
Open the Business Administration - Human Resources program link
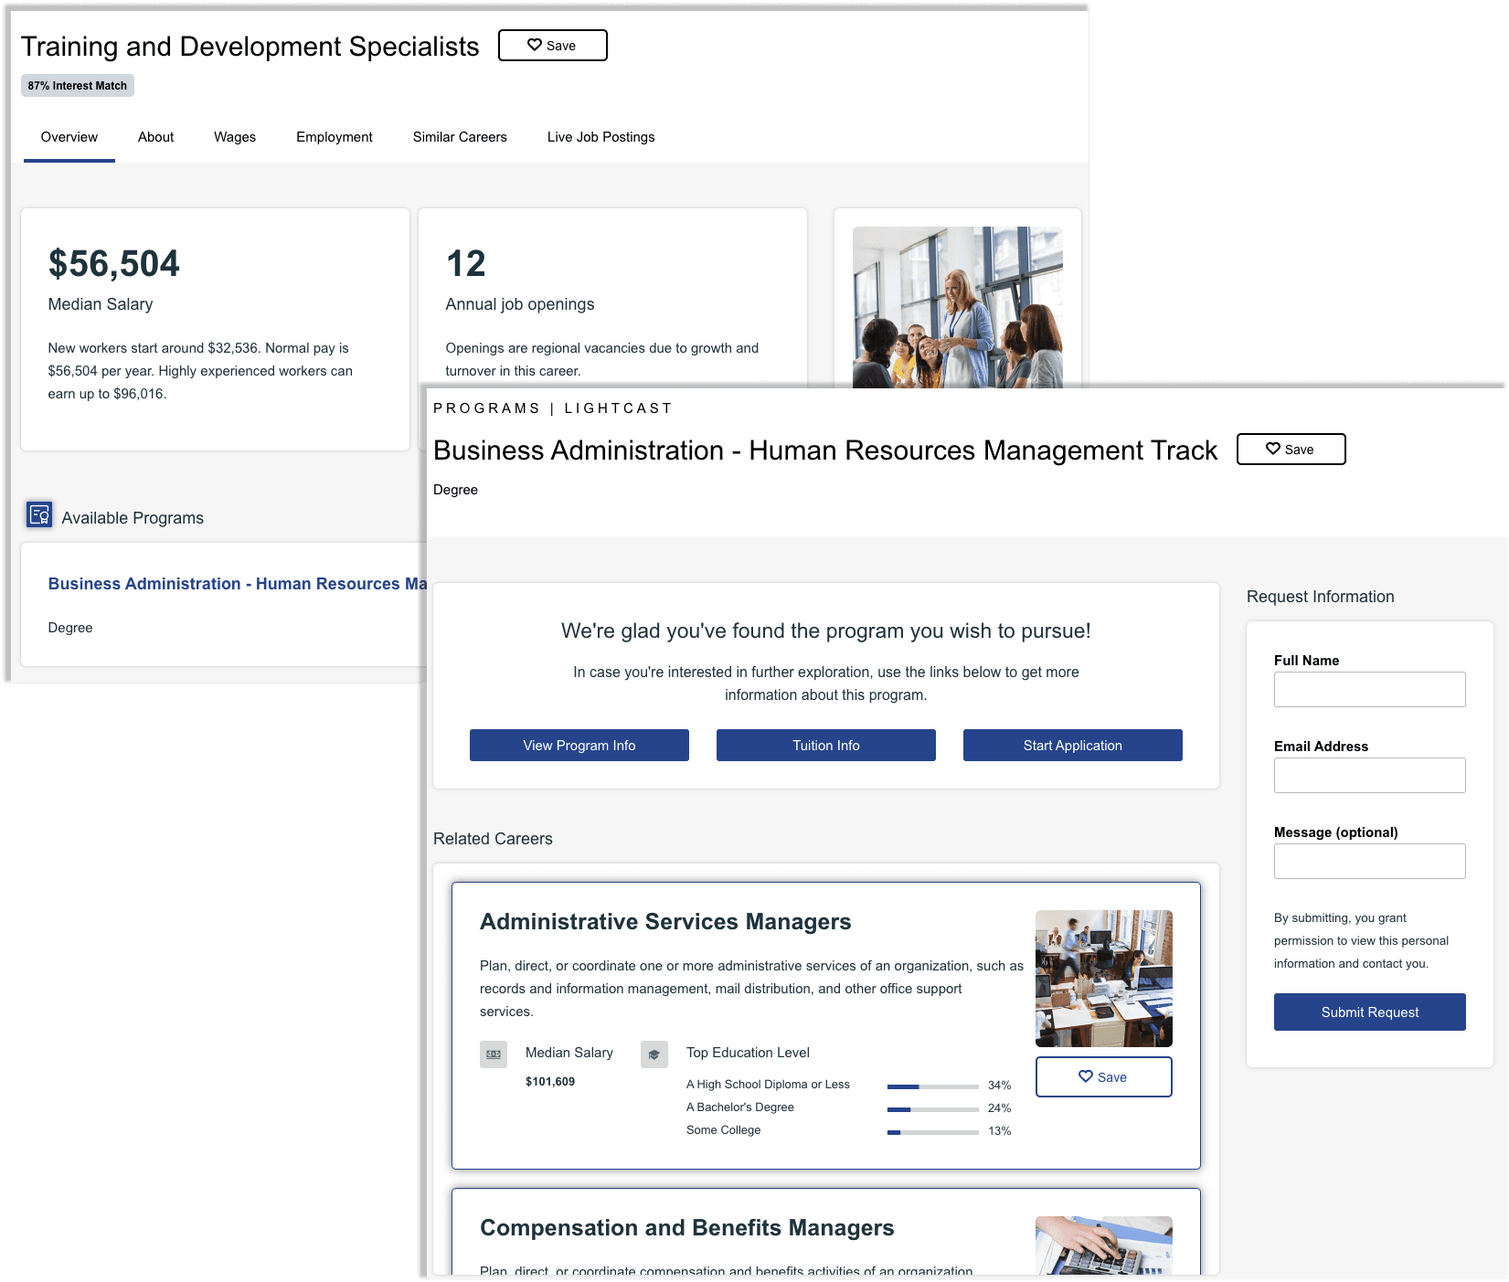237,584
